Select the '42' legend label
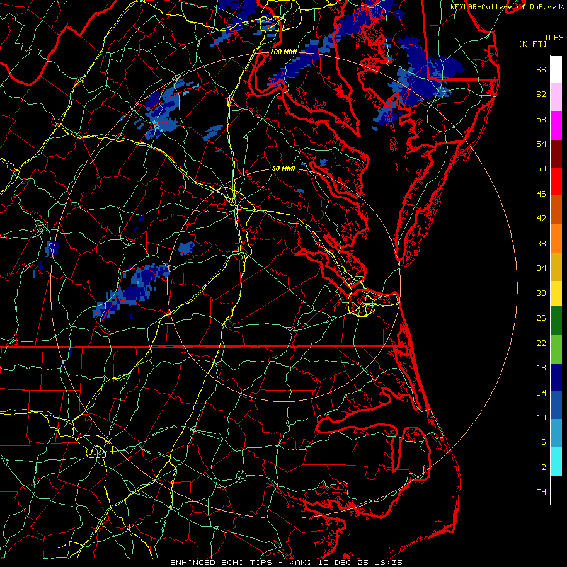Image resolution: width=567 pixels, height=567 pixels. pos(541,219)
